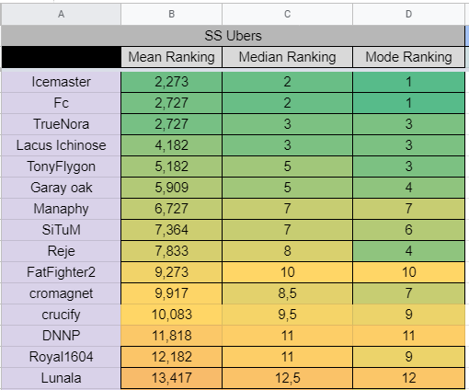
Task: Select Fc's mean ranking 2,727 cell
Action: [x=171, y=103]
